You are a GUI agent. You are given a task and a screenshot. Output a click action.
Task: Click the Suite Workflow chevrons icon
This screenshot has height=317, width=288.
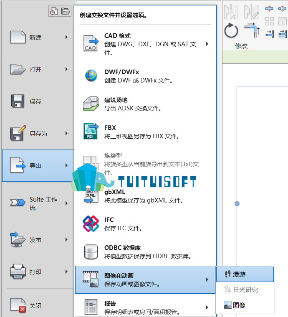[x=18, y=202]
